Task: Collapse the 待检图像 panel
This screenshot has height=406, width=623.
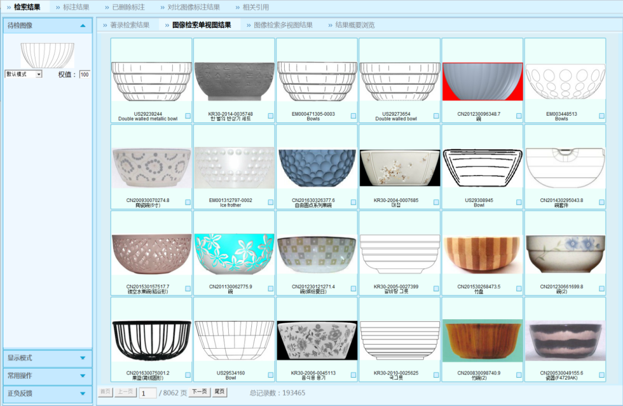Action: click(x=83, y=26)
